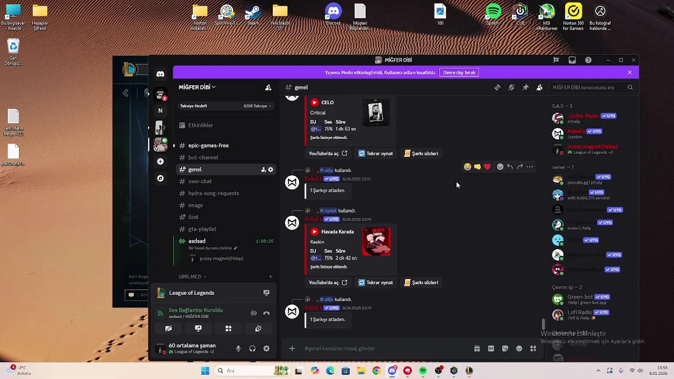674x379 pixels.
Task: Start an activity in voice panel
Action: [x=229, y=328]
